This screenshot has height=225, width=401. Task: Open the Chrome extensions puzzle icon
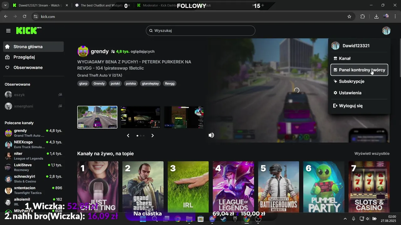point(362,17)
